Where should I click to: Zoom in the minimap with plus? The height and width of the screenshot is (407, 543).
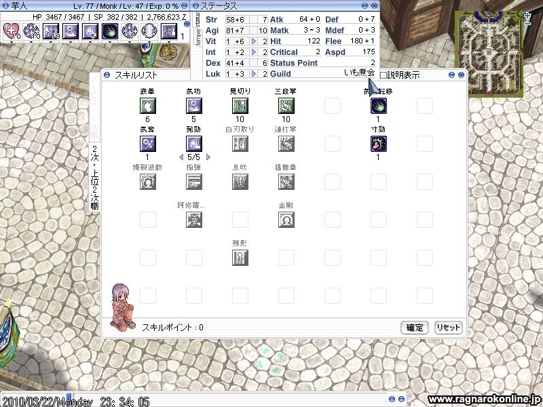tap(527, 16)
